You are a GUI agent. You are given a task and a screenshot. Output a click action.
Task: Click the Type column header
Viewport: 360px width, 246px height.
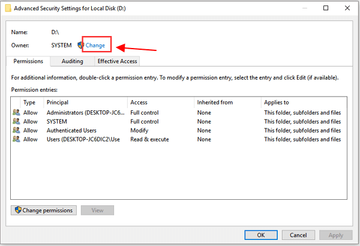click(x=29, y=103)
